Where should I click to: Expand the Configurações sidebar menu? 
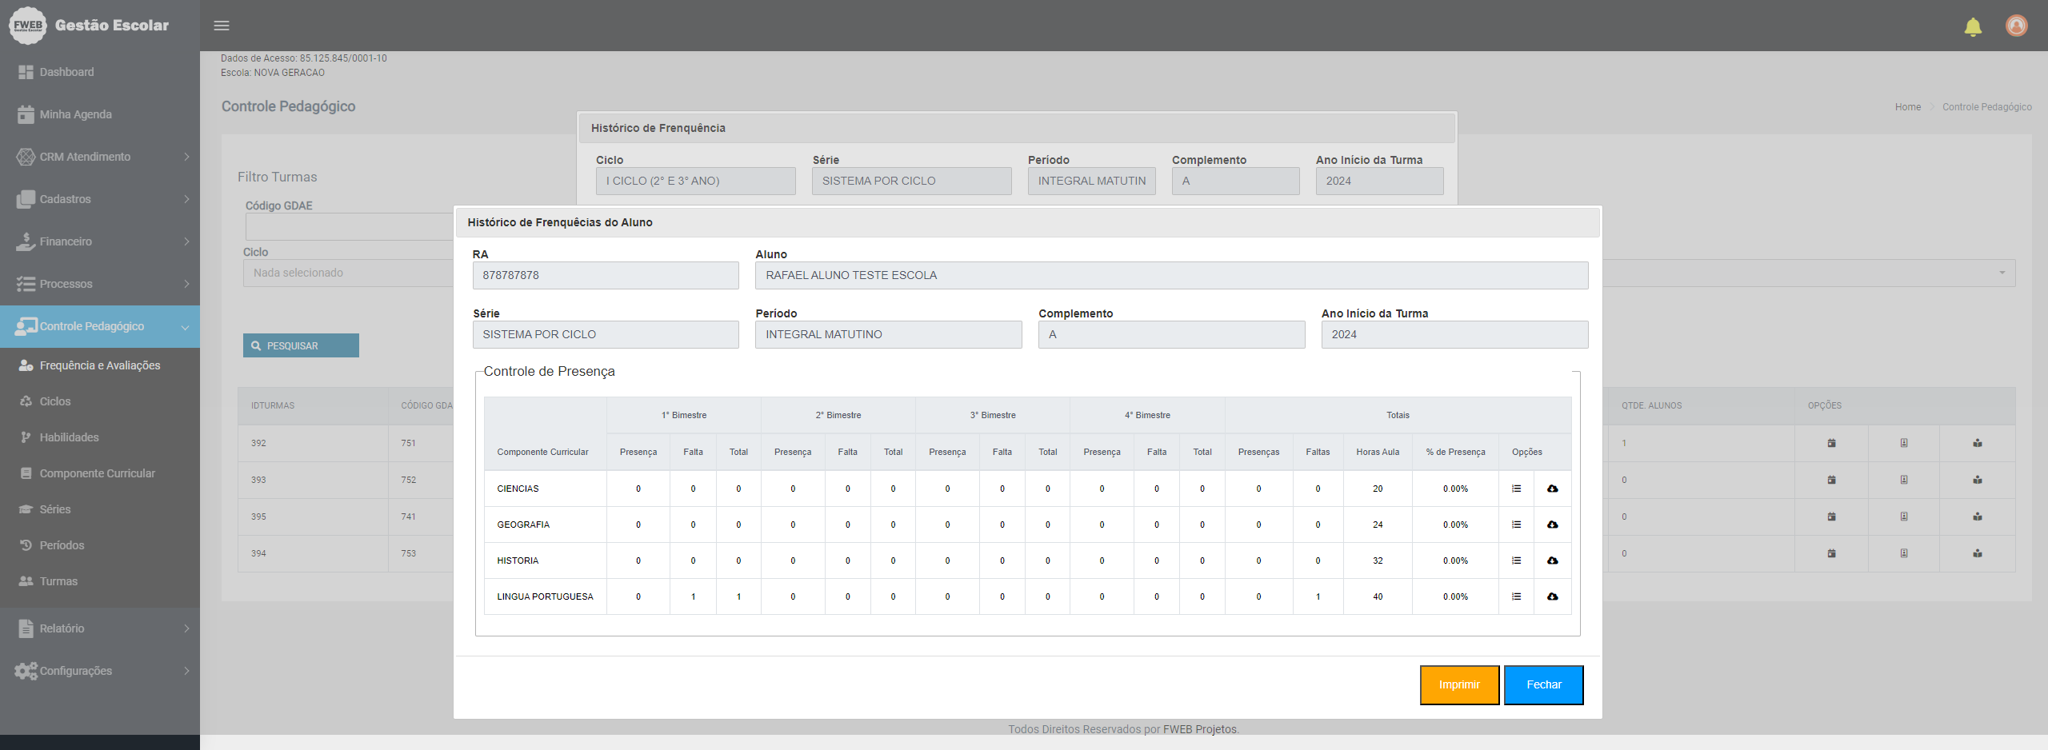point(100,671)
